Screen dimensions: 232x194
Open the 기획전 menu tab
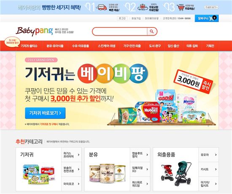coord(210,46)
